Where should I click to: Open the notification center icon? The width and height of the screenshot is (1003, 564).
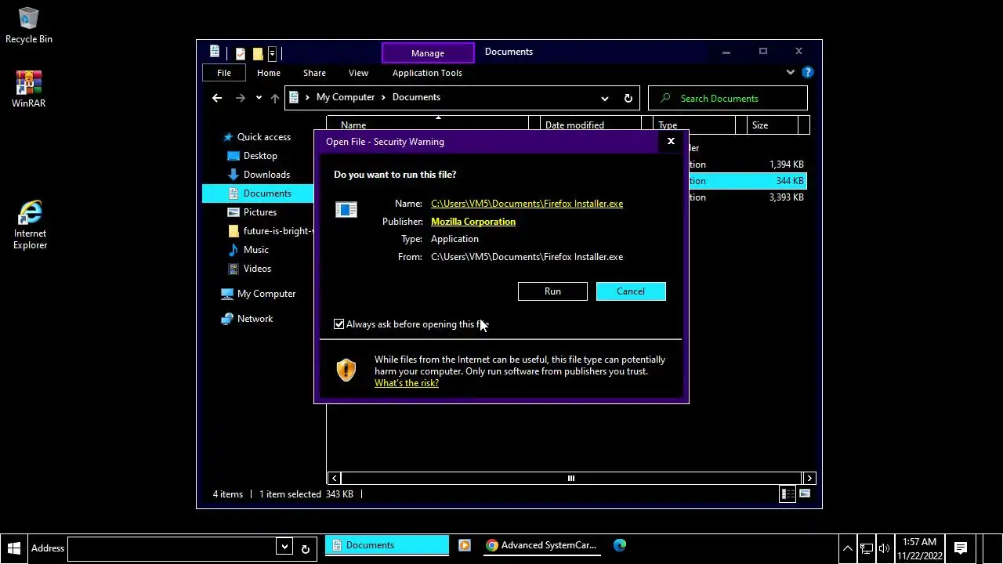(961, 548)
